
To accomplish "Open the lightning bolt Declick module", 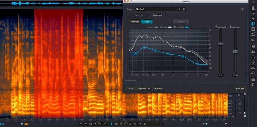I will [x=253, y=19].
